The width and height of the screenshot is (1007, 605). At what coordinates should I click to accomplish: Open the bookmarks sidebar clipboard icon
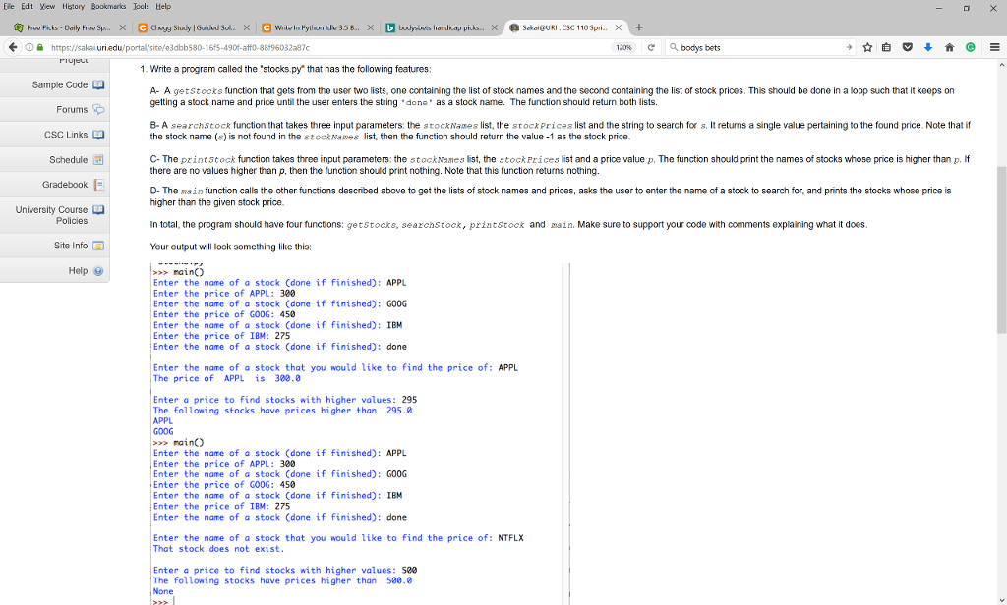[x=885, y=46]
